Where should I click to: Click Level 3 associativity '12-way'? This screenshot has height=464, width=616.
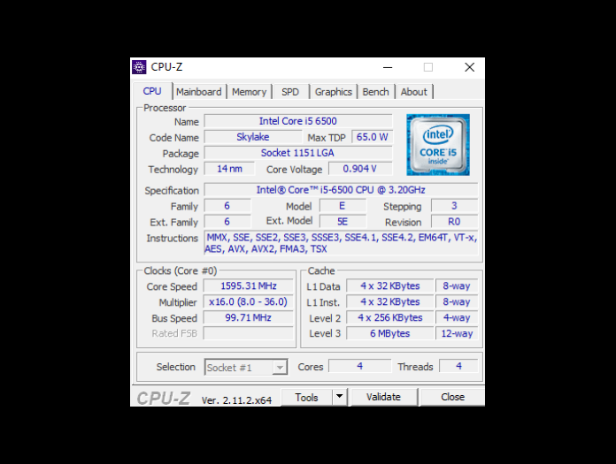click(x=457, y=333)
